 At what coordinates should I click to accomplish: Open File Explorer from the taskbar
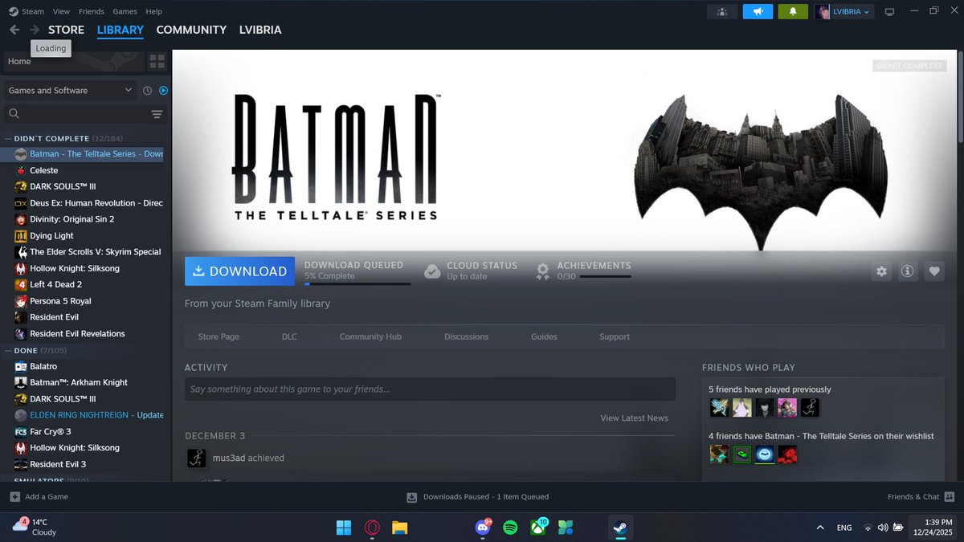click(x=399, y=528)
